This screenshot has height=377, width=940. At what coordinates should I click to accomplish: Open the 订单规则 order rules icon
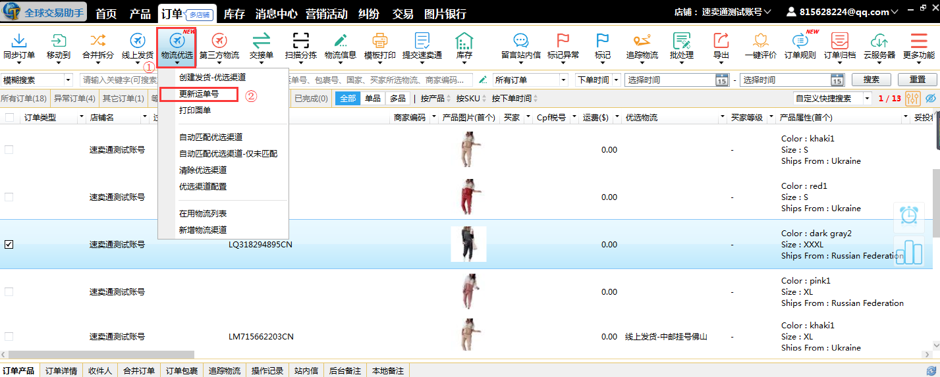[800, 40]
